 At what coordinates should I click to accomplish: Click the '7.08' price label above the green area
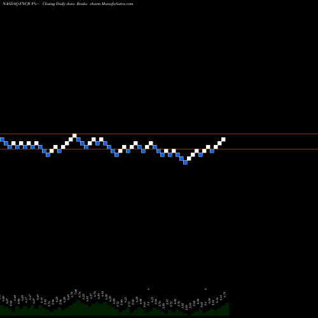click(x=76, y=291)
